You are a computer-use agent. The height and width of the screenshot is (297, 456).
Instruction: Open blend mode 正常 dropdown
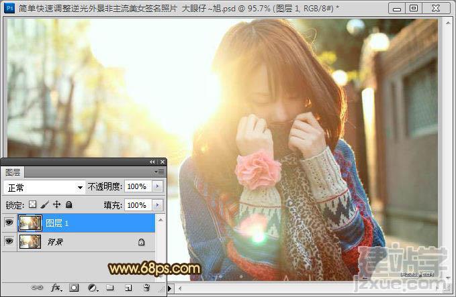tap(44, 188)
